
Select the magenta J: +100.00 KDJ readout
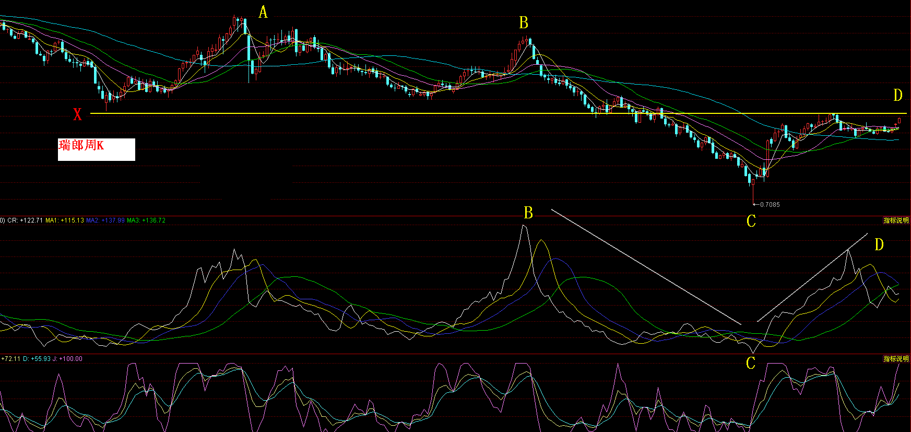[68, 359]
